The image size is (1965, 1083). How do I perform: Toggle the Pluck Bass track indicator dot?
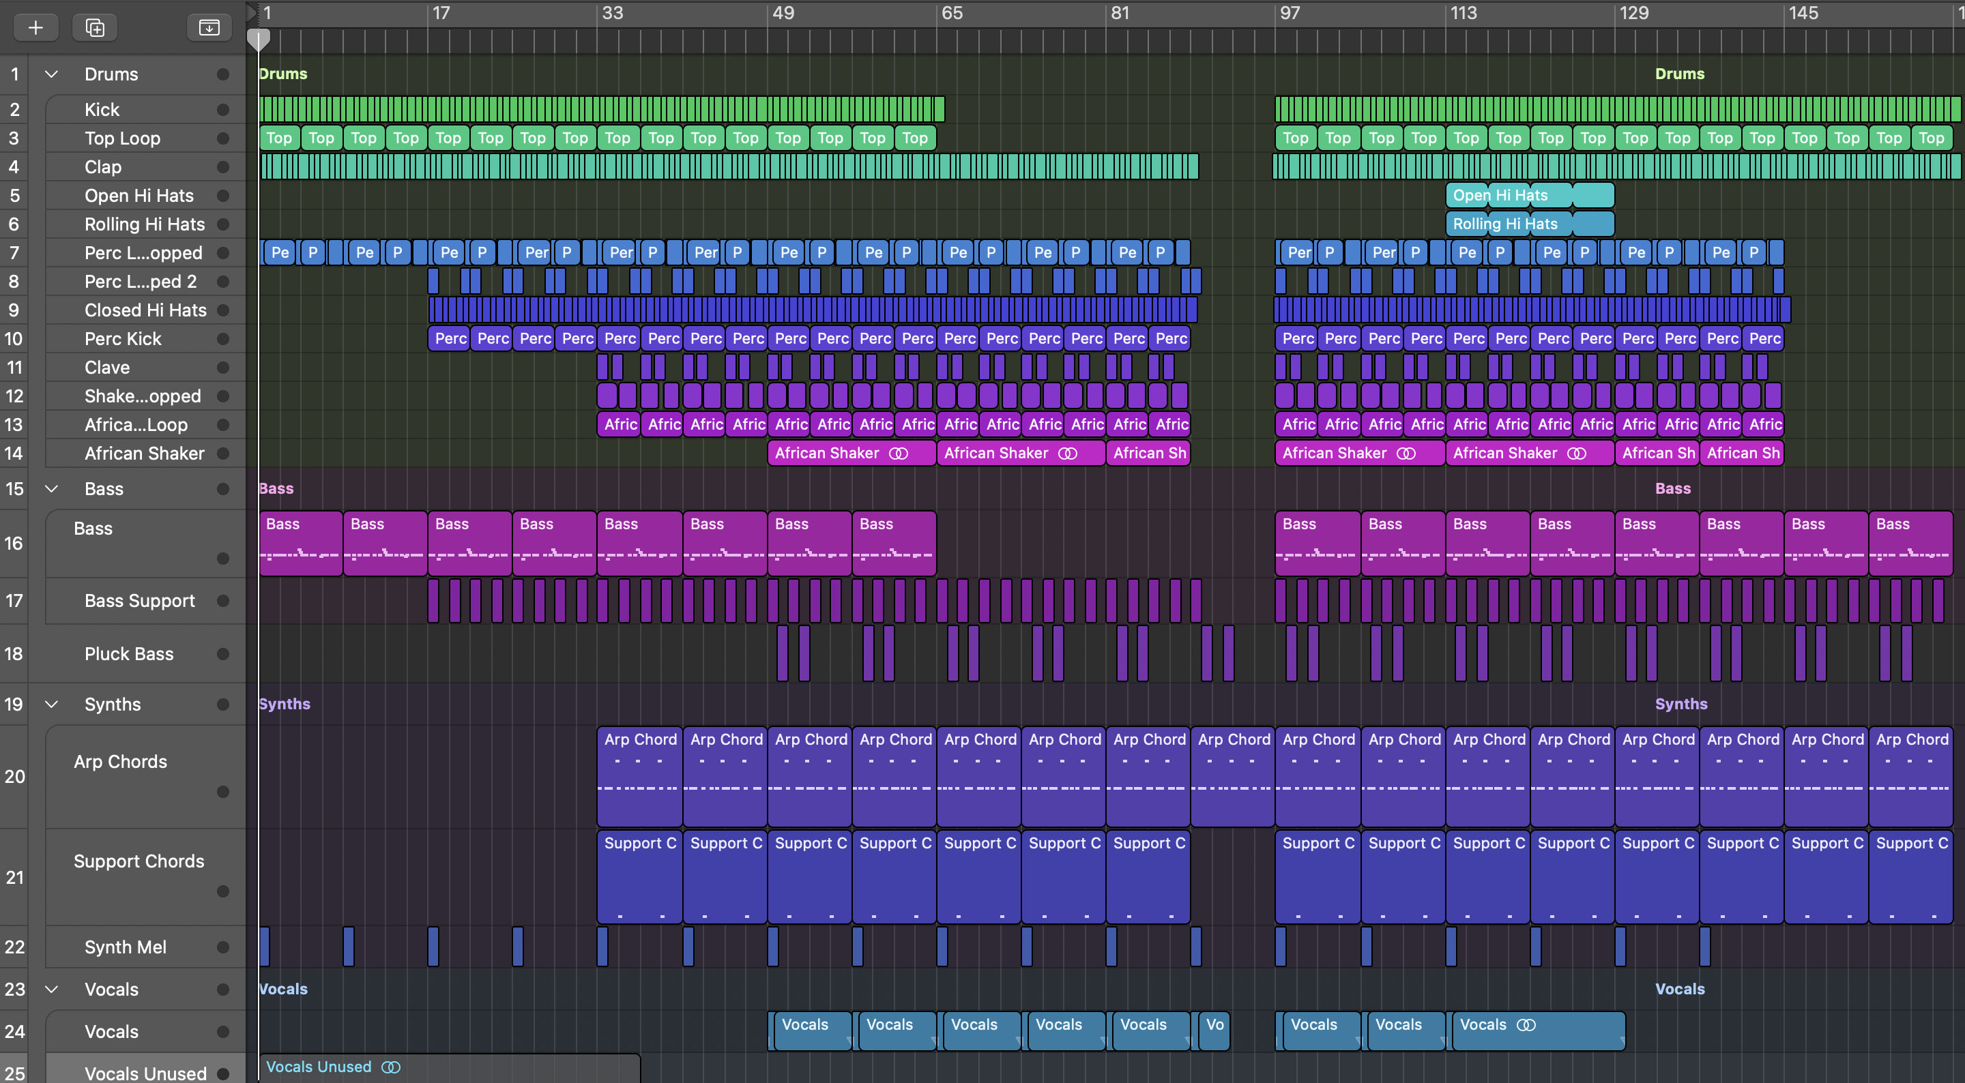point(222,655)
